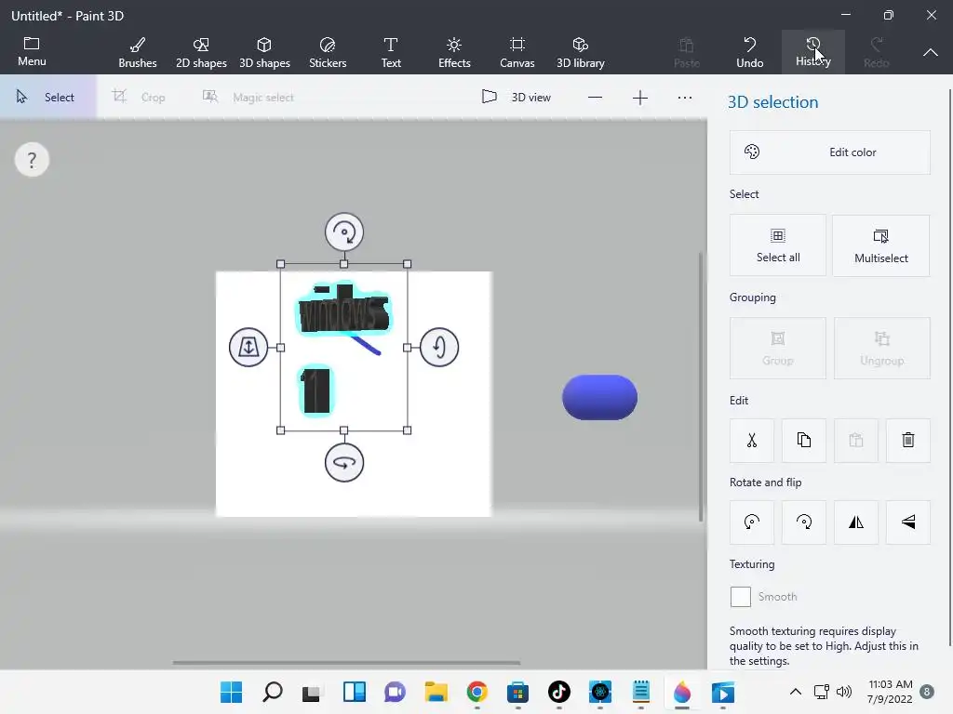The width and height of the screenshot is (953, 714).
Task: Flip selection vertically
Action: pos(908,522)
